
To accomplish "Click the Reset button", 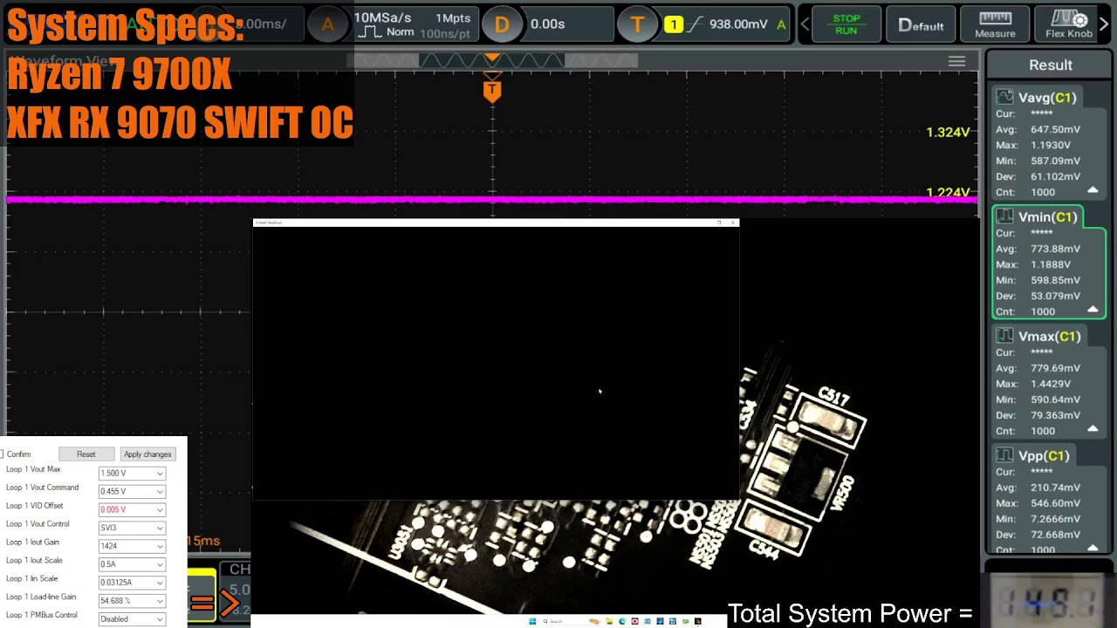I will pyautogui.click(x=86, y=454).
